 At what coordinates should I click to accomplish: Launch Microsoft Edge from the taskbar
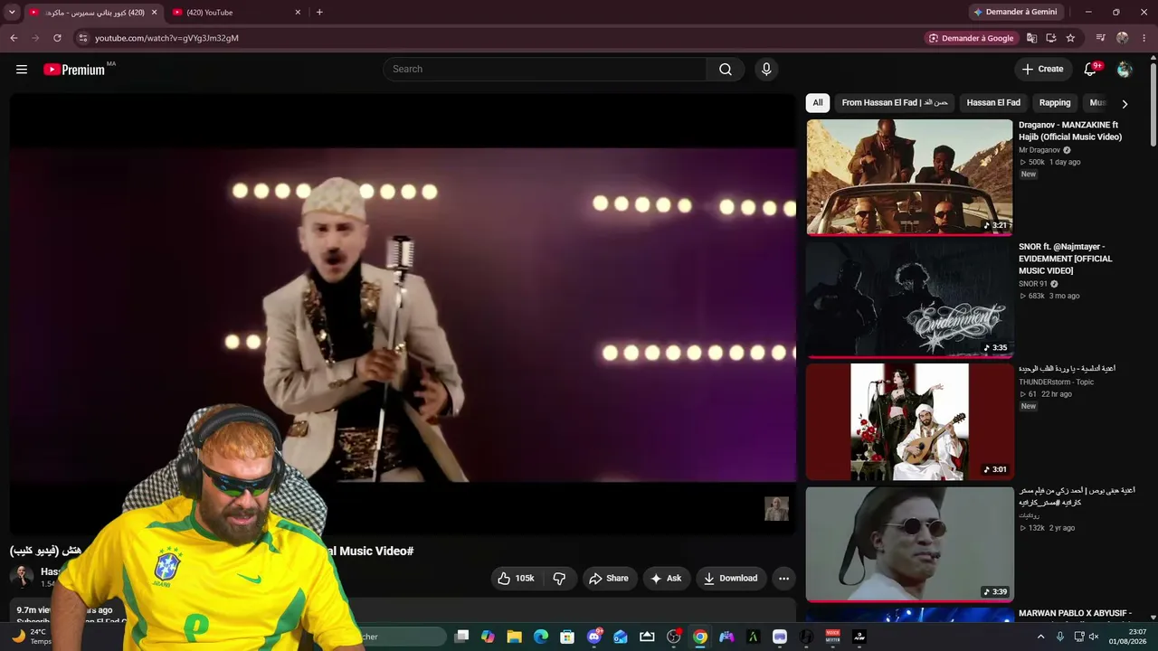pos(541,637)
